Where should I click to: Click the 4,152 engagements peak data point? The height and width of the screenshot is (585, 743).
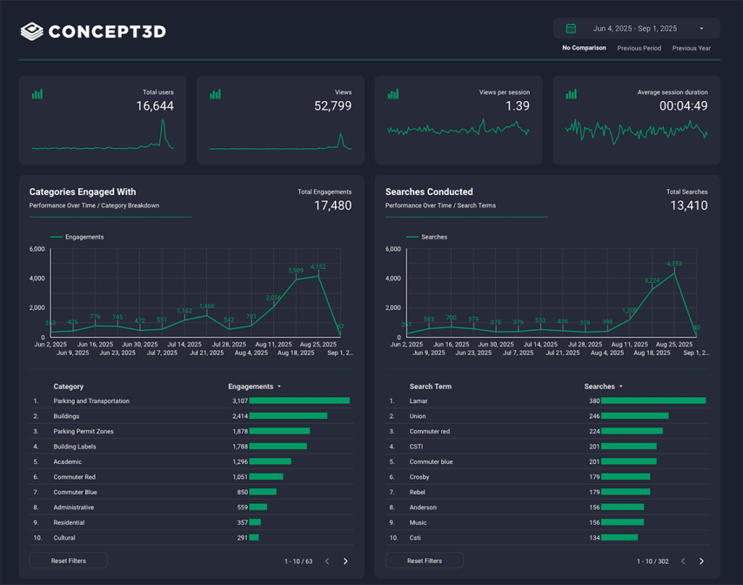[x=319, y=276]
